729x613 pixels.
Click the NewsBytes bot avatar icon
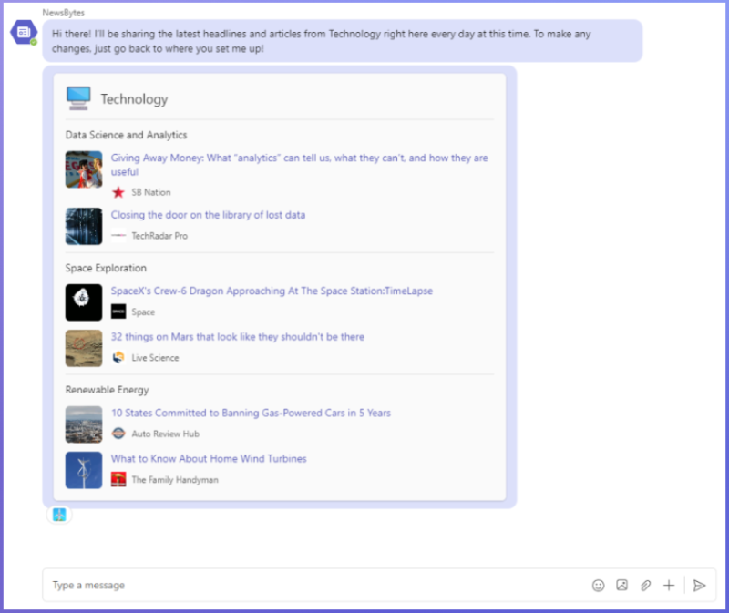(x=24, y=32)
